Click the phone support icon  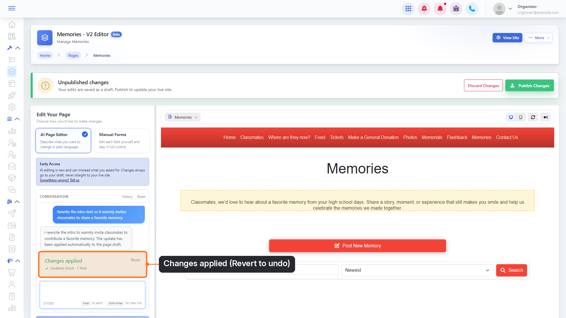pyautogui.click(x=472, y=9)
